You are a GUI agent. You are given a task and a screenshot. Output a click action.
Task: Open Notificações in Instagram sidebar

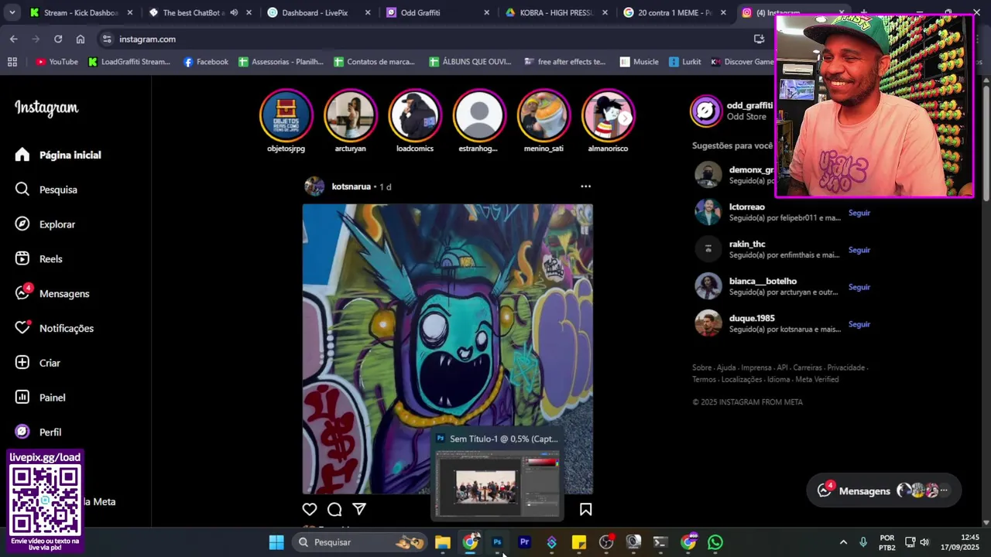[54, 328]
